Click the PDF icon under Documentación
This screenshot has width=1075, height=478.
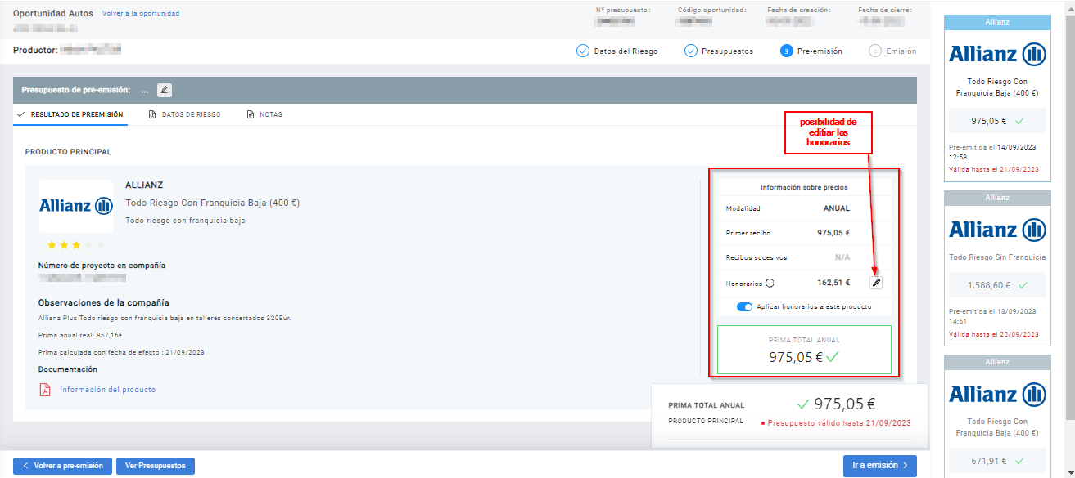coord(45,390)
